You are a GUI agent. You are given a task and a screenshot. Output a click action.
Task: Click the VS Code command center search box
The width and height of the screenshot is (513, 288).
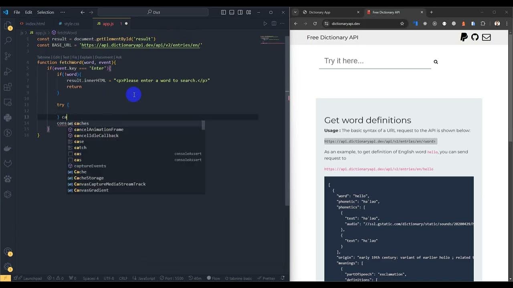(153, 12)
